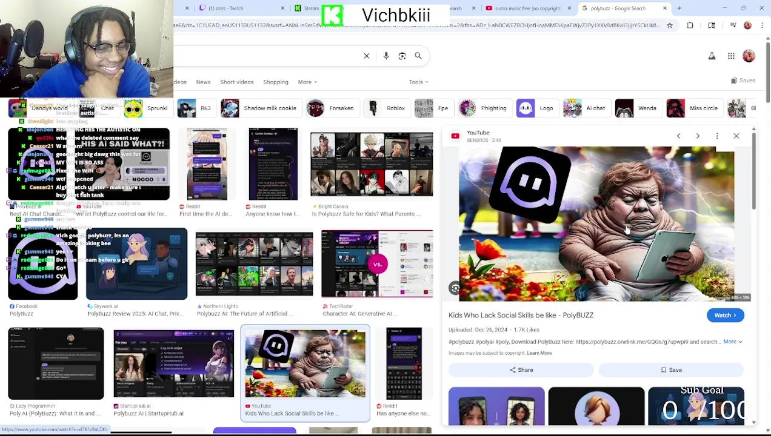Filter images by Roblox chip
The width and height of the screenshot is (771, 436).
(386, 108)
